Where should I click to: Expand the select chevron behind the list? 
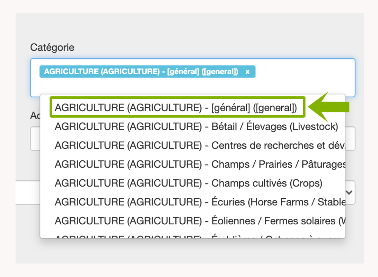click(350, 193)
